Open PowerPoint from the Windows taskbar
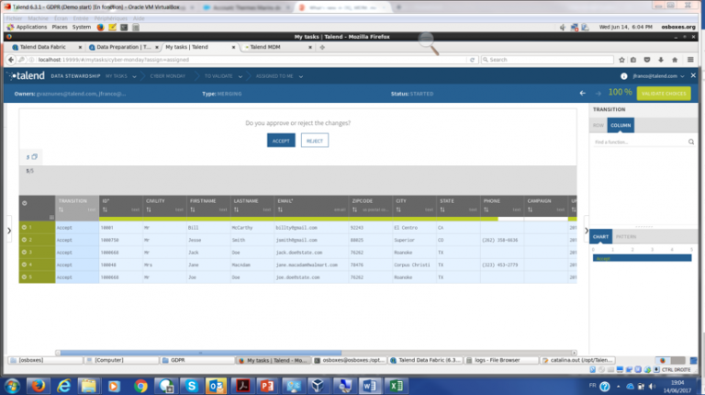The image size is (705, 395). click(267, 386)
